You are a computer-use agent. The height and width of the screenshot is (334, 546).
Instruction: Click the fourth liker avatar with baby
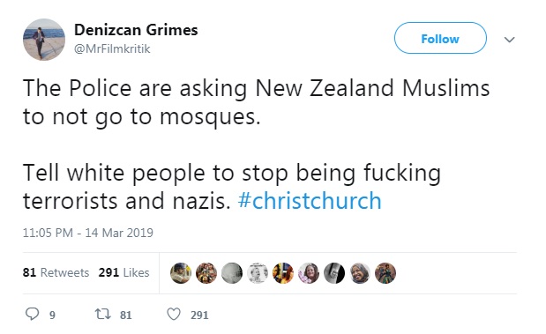click(x=258, y=273)
